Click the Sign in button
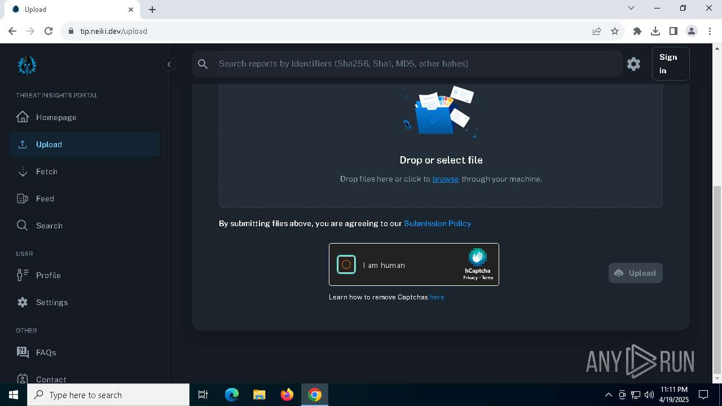This screenshot has height=406, width=722. tap(671, 64)
